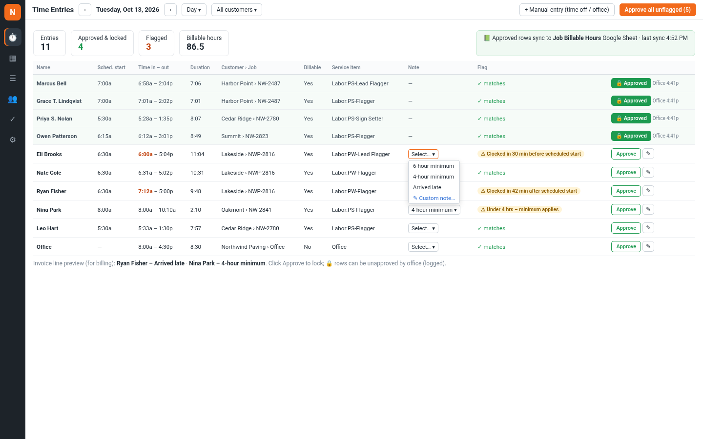Go to the next day arrow

pos(170,10)
